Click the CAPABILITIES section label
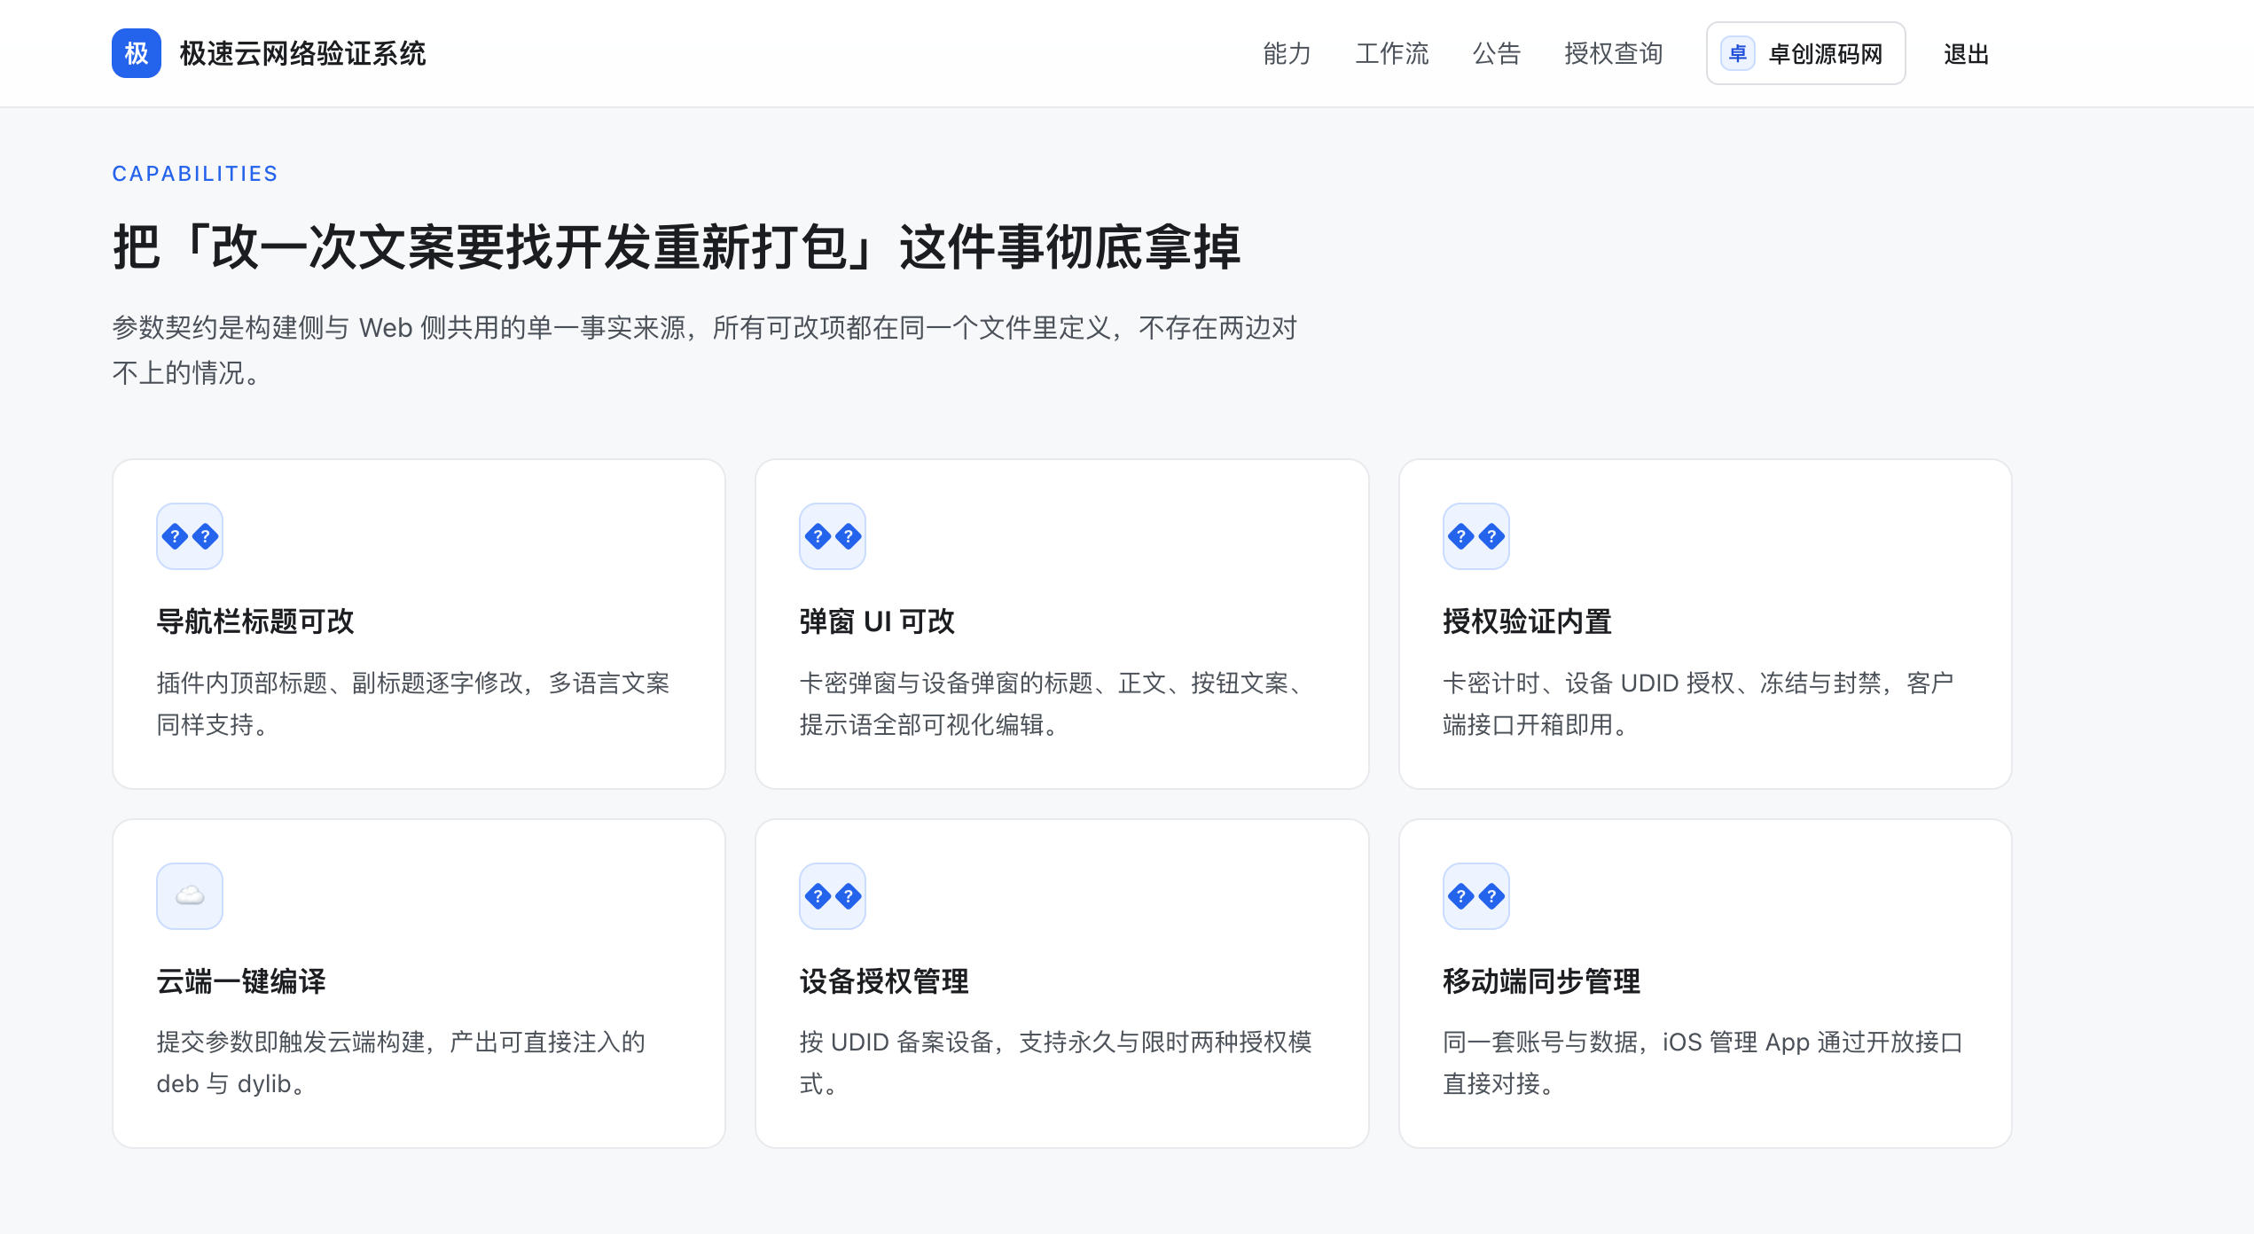The image size is (2254, 1234). coord(195,174)
